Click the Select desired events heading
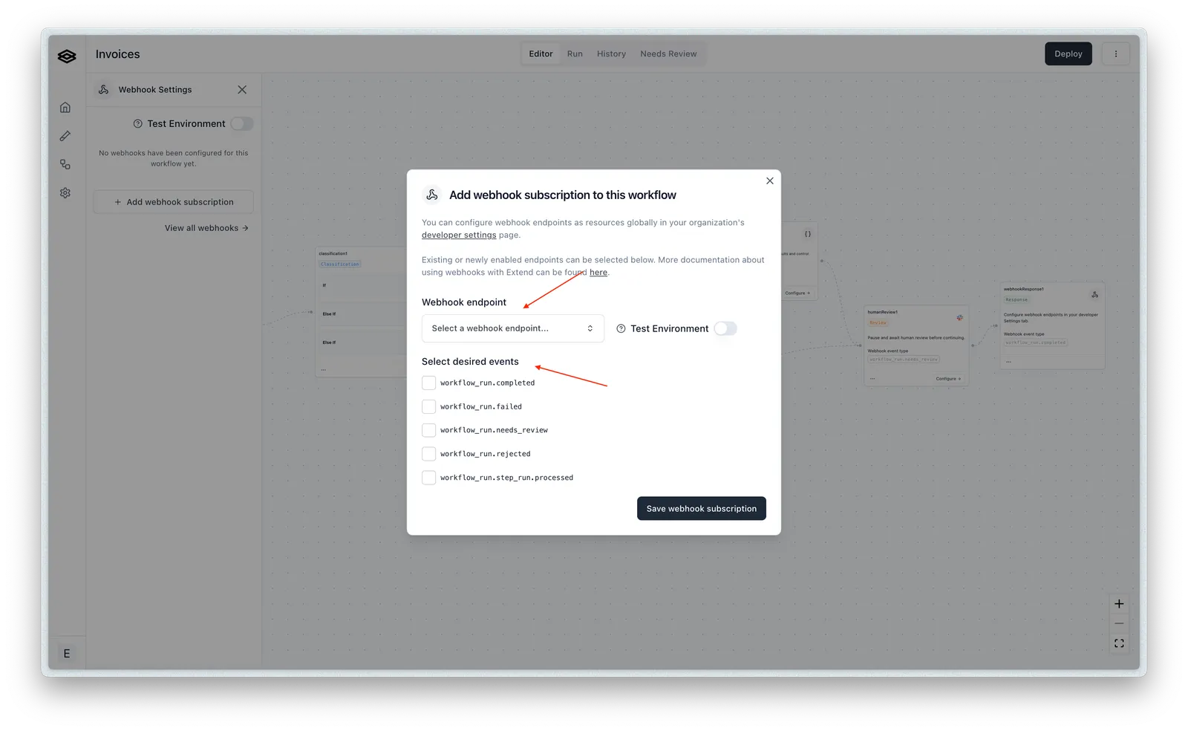Screen dimensions: 1188x731 pos(470,362)
